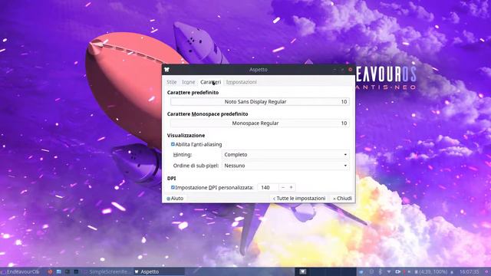Click the battery status indicator
The image size is (491, 276).
click(430, 271)
